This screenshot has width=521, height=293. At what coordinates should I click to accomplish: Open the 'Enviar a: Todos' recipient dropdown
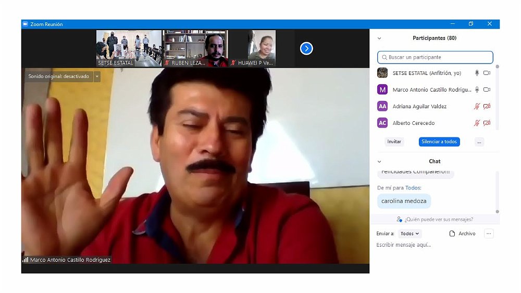click(410, 234)
